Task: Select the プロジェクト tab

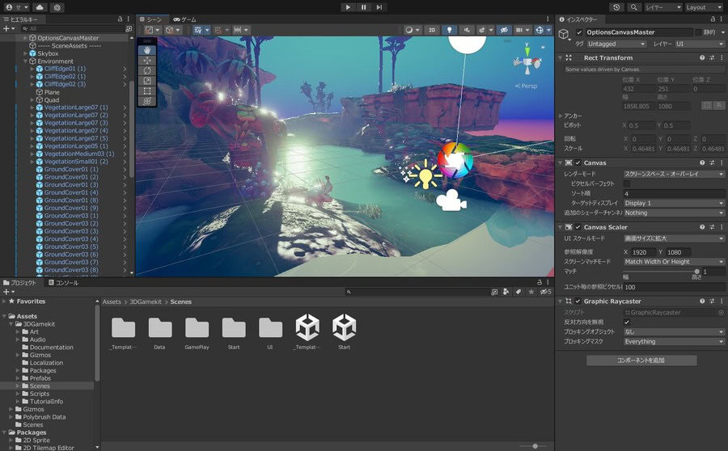Action: 19,283
